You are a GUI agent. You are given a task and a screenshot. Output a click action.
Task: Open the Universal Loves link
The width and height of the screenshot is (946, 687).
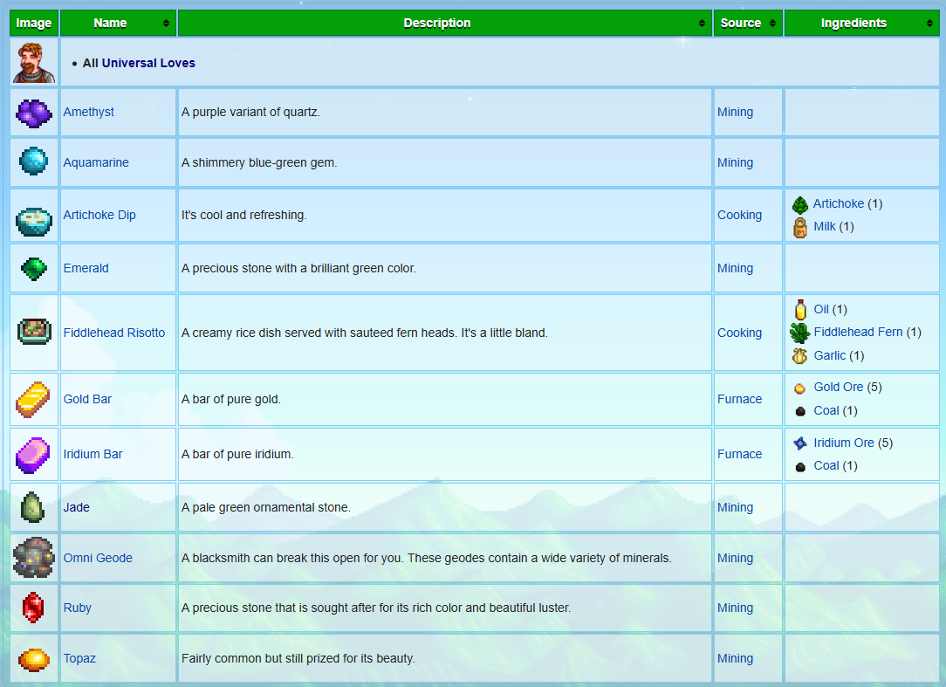point(148,63)
